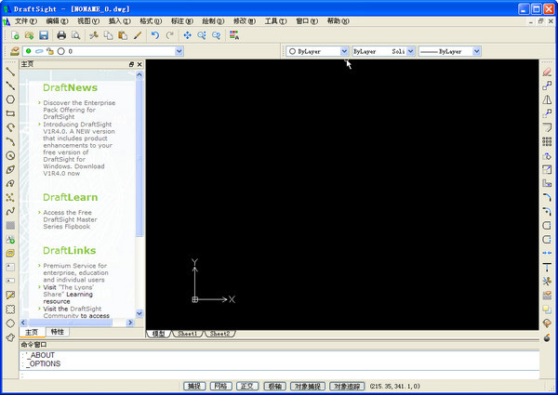Open the Layers Manager icon
The width and height of the screenshot is (558, 395).
click(x=13, y=52)
